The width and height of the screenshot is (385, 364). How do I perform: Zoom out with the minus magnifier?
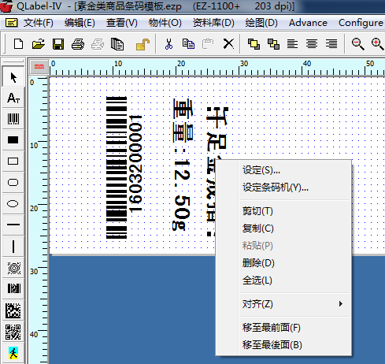pyautogui.click(x=357, y=44)
